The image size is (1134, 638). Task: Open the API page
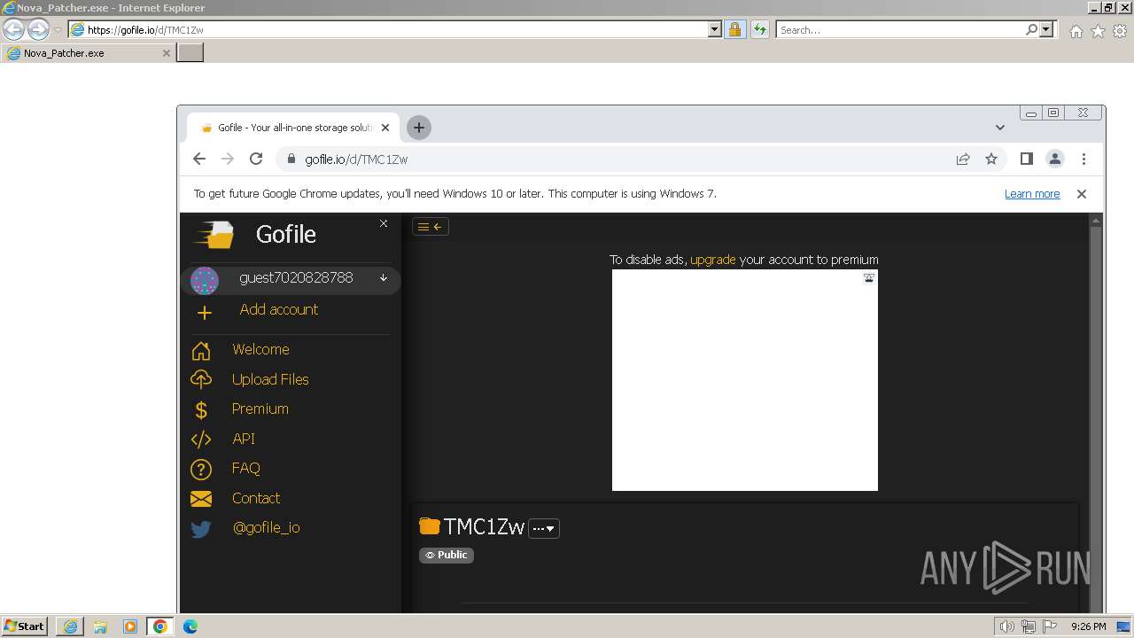(243, 439)
